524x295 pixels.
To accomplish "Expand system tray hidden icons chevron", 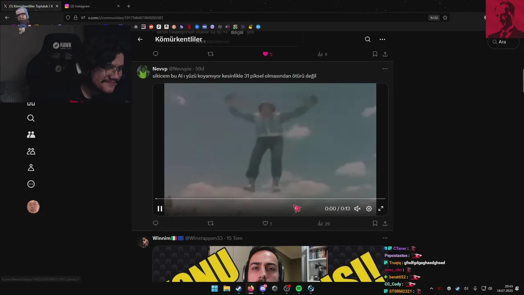I will (x=431, y=288).
